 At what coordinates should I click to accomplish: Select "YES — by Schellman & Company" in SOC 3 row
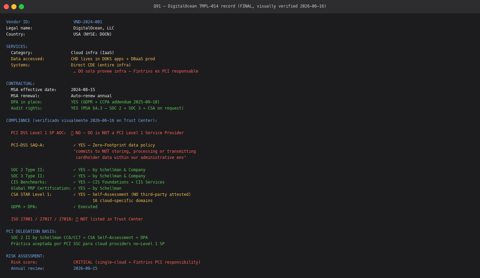pos(112,176)
